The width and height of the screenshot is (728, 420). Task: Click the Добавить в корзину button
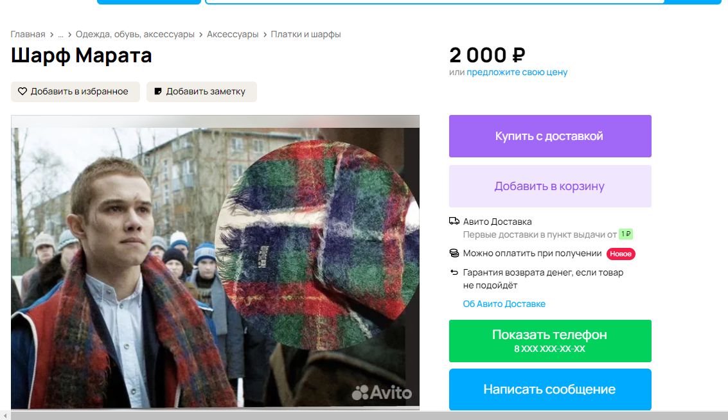[550, 186]
